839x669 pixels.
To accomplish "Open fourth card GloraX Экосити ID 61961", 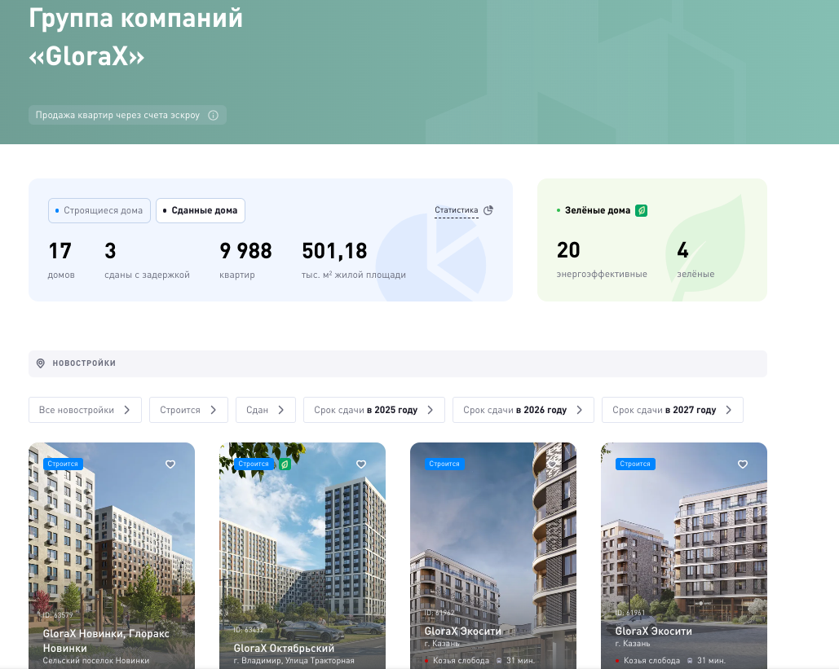I will pos(684,555).
